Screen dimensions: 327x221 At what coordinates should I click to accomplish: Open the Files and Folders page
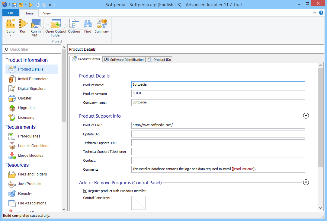click(32, 174)
